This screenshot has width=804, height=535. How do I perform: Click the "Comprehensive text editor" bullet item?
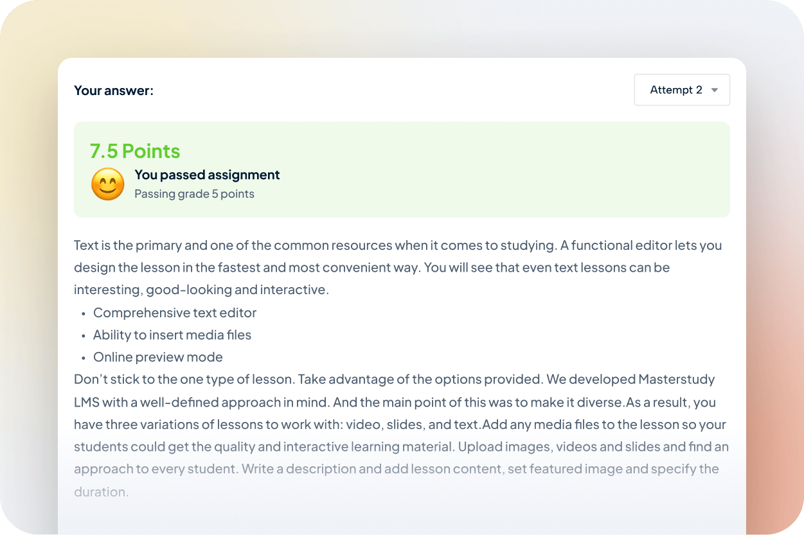175,313
